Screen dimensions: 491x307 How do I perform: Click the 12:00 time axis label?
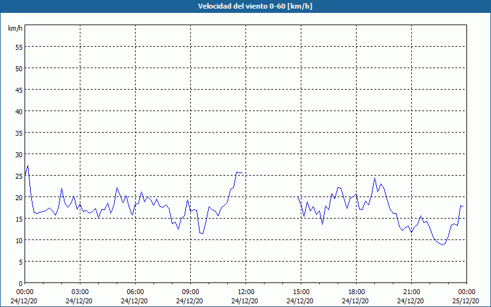click(246, 292)
